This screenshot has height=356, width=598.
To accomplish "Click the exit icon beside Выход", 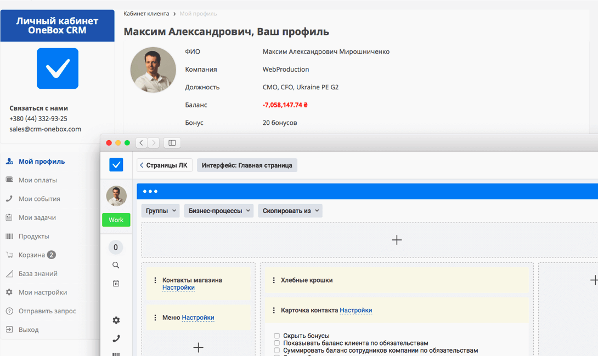I will pos(9,329).
